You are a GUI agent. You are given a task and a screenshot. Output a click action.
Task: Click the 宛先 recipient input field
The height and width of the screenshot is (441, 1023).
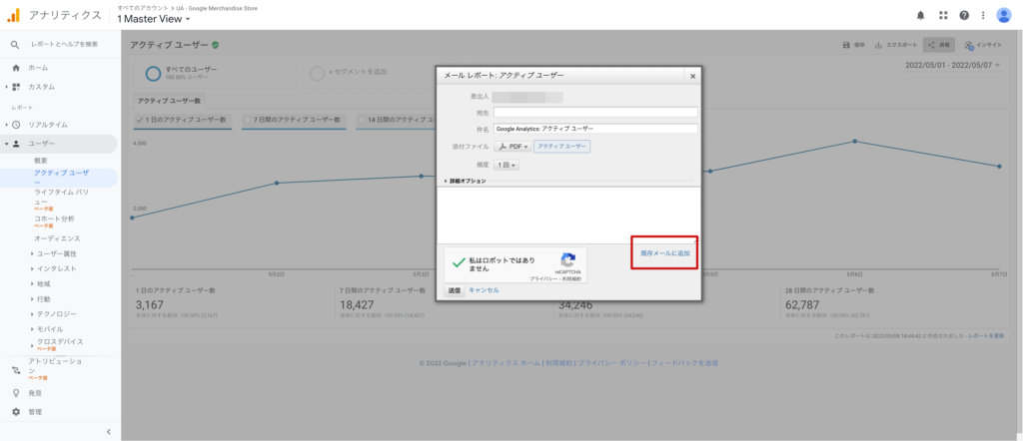(x=594, y=113)
